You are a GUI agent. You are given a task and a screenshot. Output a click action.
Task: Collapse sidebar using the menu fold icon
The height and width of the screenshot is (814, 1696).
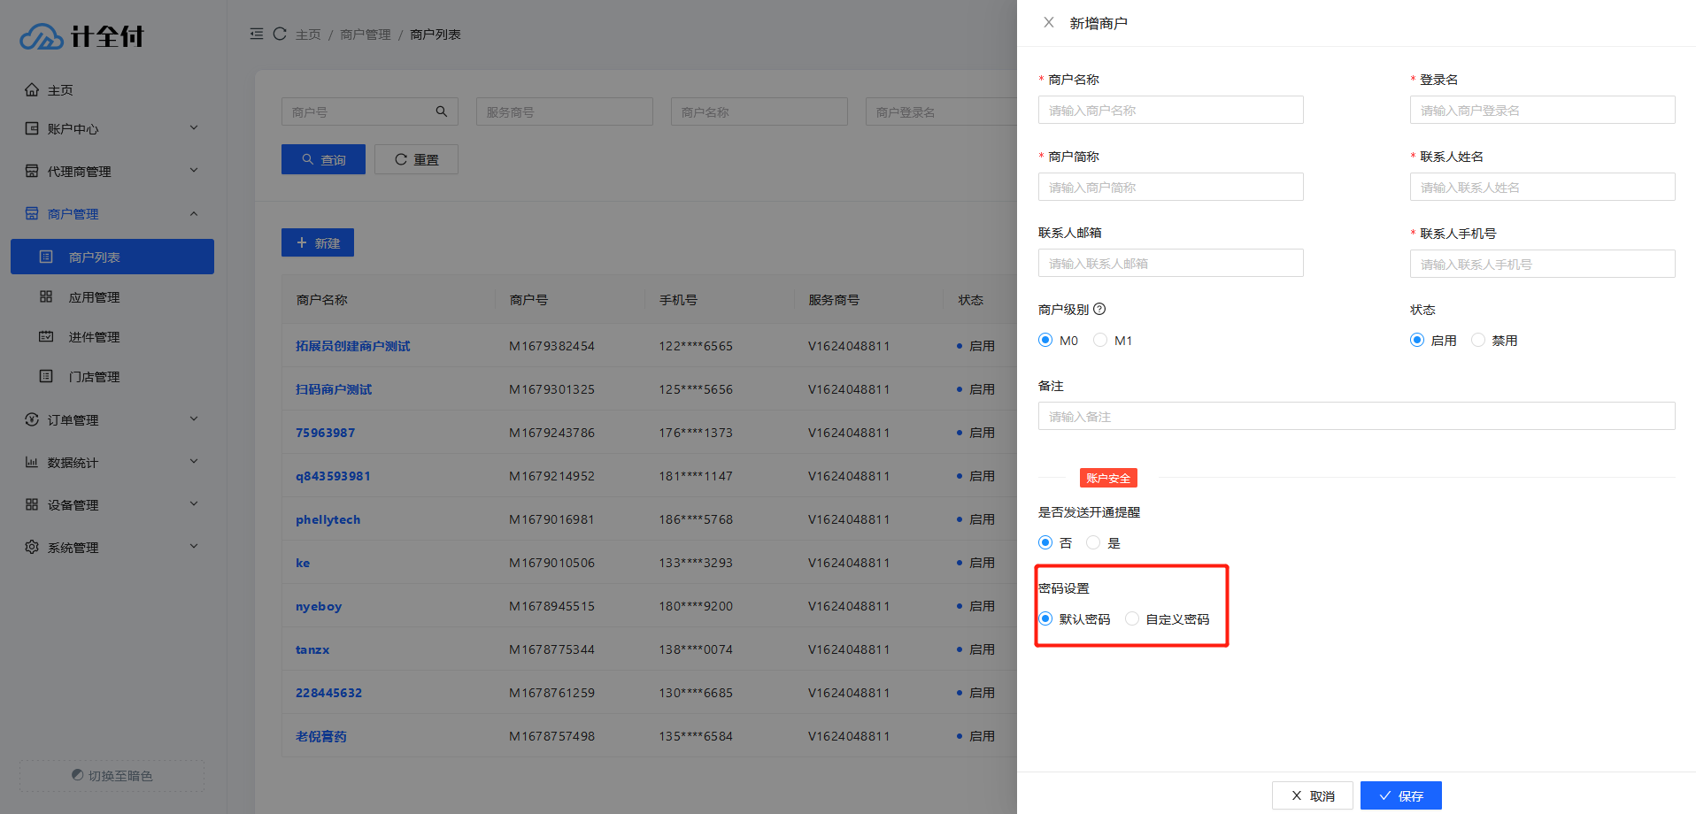(x=257, y=34)
